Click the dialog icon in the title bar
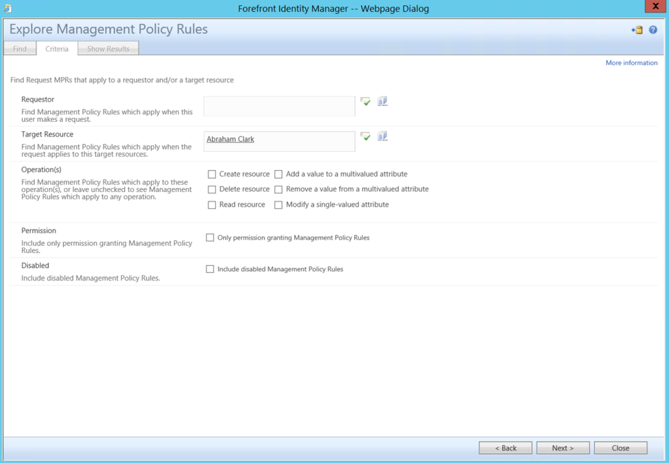The width and height of the screenshot is (669, 463). coord(7,8)
